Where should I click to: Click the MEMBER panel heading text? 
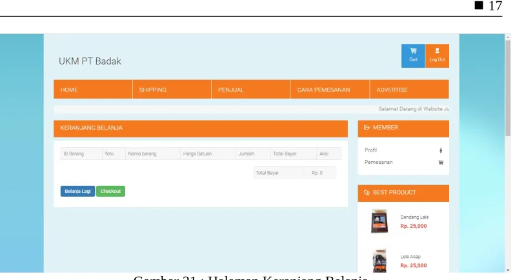(x=385, y=127)
